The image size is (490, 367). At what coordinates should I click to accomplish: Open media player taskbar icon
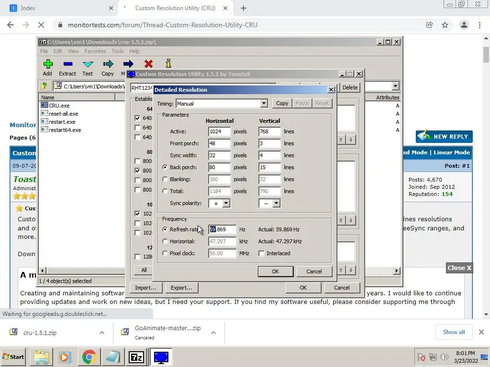[x=65, y=356]
